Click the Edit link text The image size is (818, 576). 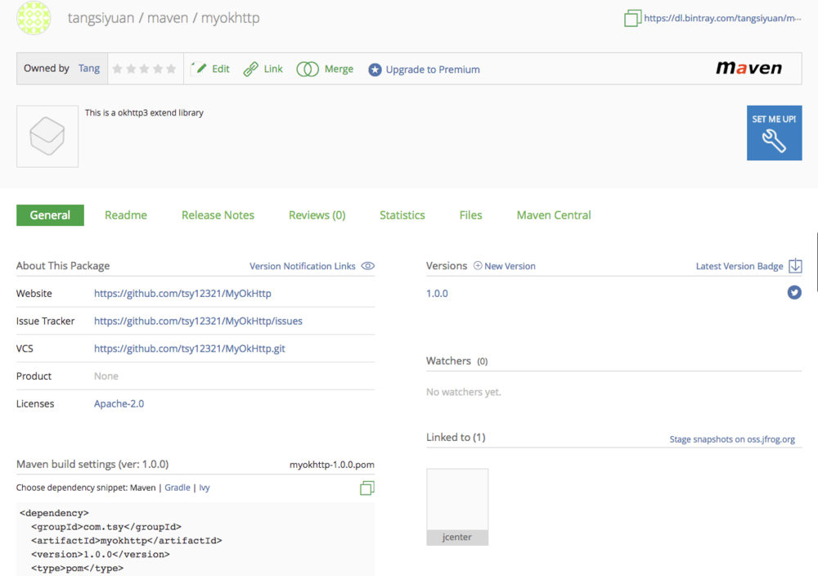pos(221,69)
